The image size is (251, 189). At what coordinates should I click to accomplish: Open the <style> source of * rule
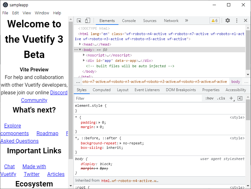pyautogui.click(x=237, y=117)
